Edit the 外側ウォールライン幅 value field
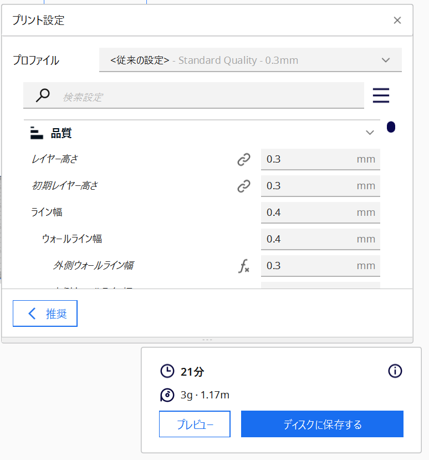429x460 pixels. coord(320,266)
